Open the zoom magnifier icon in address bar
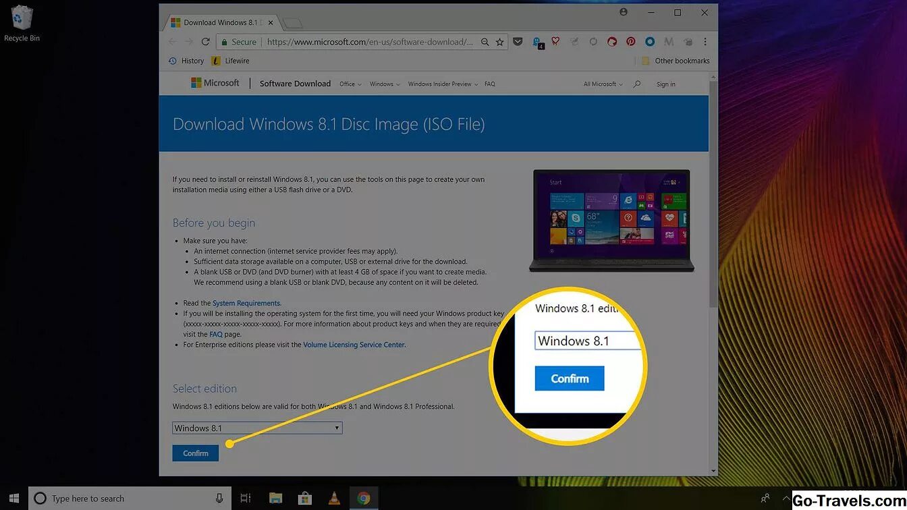The height and width of the screenshot is (510, 907). pyautogui.click(x=485, y=42)
